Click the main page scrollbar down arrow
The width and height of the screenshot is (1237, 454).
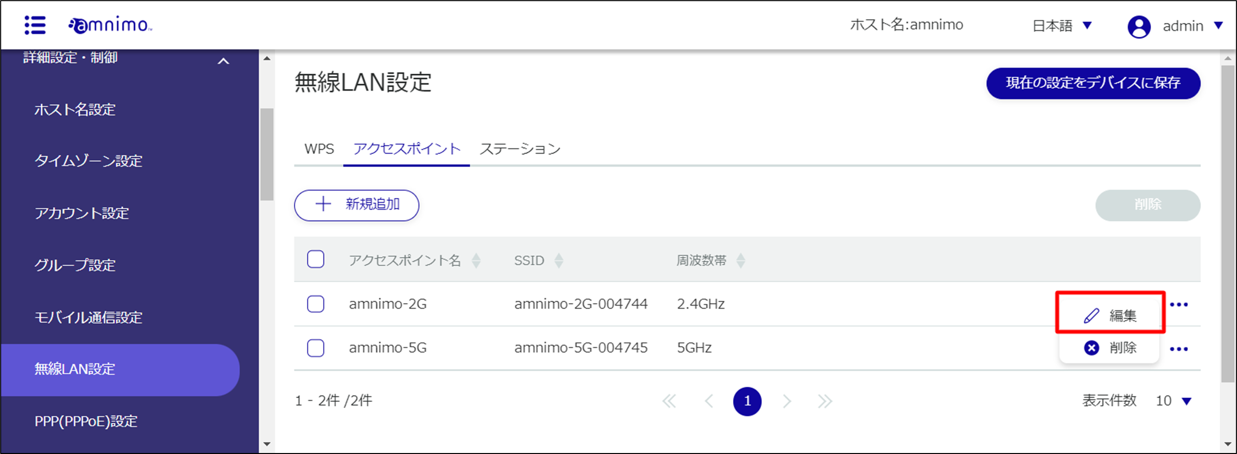coord(1228,444)
